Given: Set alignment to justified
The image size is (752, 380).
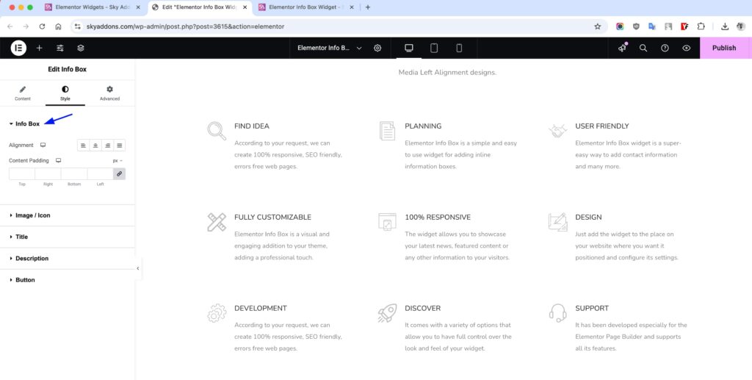Looking at the screenshot, I should click(x=120, y=146).
